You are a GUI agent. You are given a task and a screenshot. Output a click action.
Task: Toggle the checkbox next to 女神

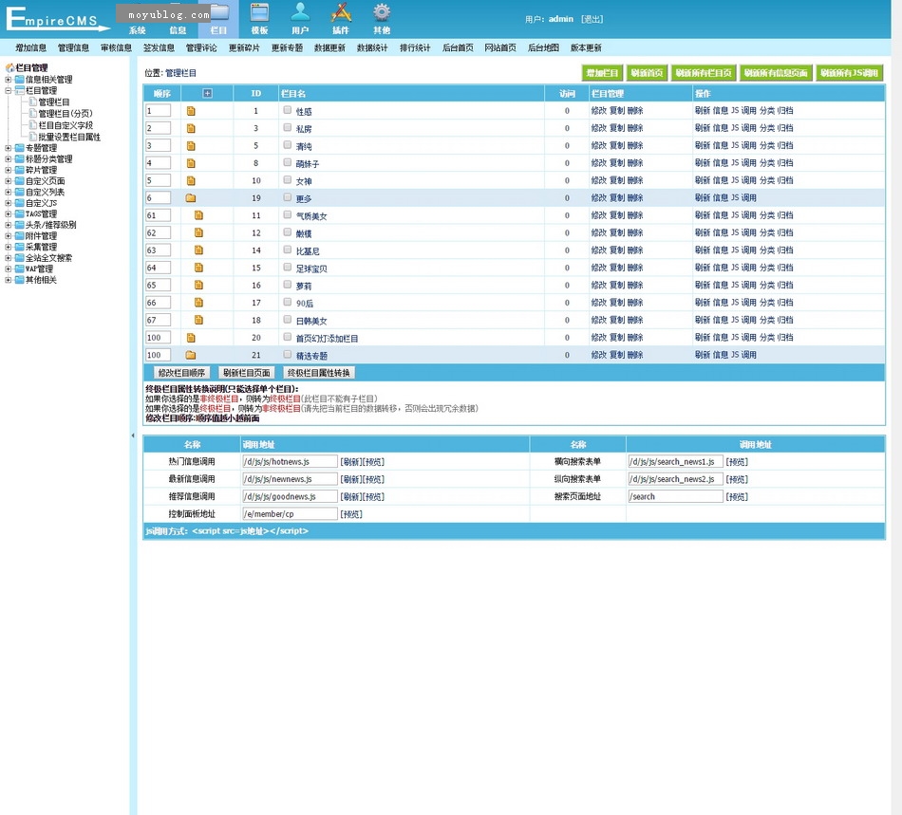288,180
